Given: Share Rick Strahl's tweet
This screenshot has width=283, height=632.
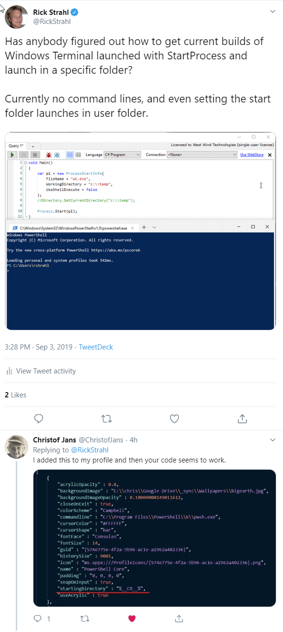Looking at the screenshot, I should coord(242,419).
